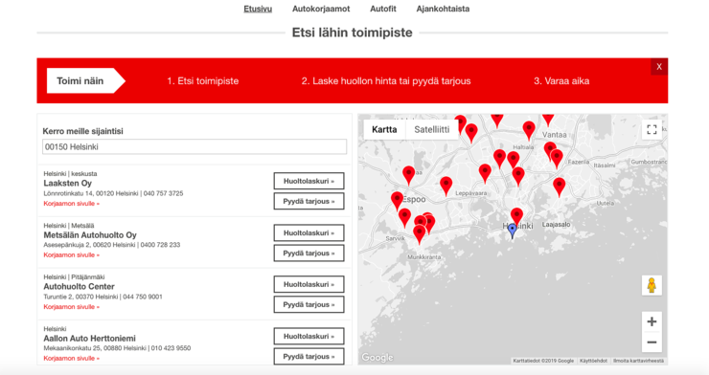Request quote from Metsälän Autohuolto Oy
Viewport: 709px width, 375px height.
pyautogui.click(x=309, y=254)
